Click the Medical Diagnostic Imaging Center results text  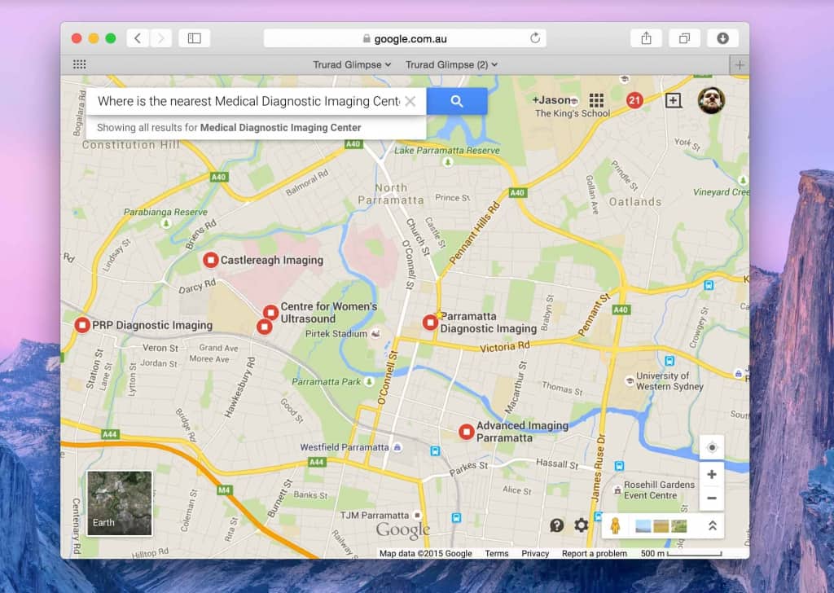point(280,128)
